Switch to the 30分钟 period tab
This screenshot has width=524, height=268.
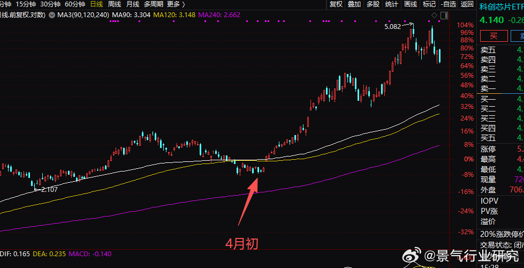pyautogui.click(x=50, y=4)
